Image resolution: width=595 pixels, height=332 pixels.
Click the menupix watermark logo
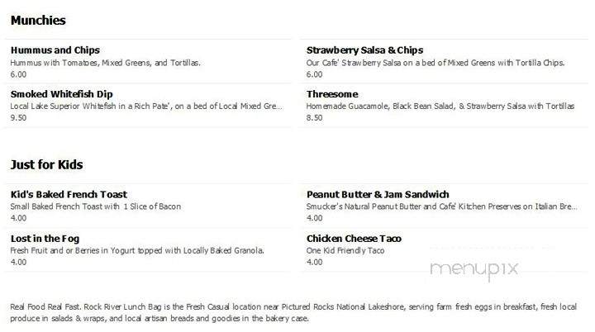pos(474,269)
